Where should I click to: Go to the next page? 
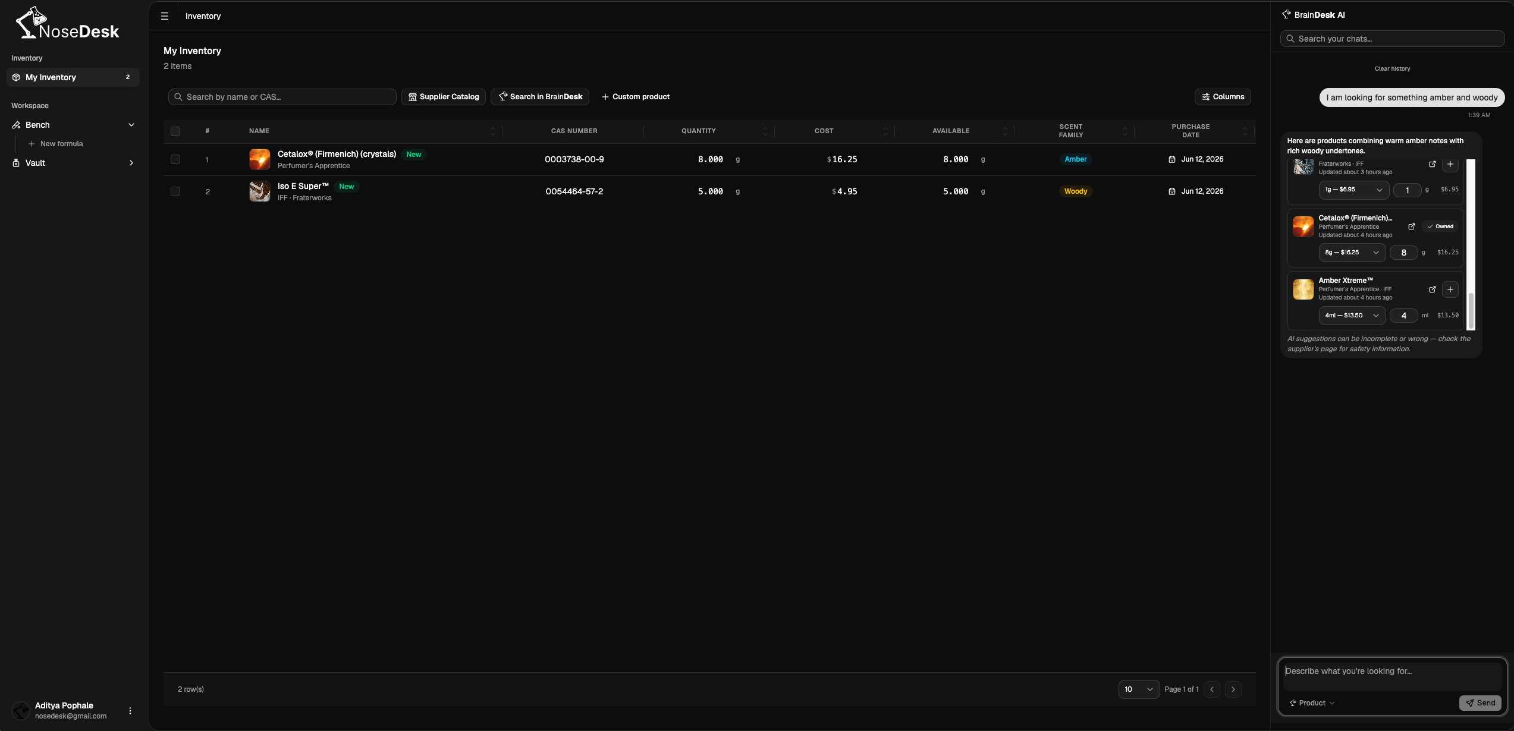pyautogui.click(x=1233, y=689)
